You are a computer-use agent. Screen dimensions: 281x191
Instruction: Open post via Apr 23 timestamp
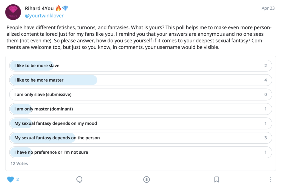[268, 8]
